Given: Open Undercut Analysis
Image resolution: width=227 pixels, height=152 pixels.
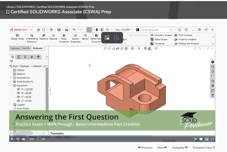Looking at the screenshot, I should coord(185,39).
